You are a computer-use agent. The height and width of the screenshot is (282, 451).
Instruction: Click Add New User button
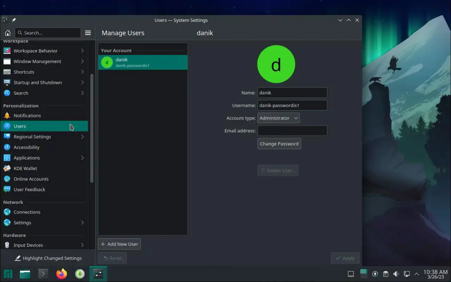119,244
